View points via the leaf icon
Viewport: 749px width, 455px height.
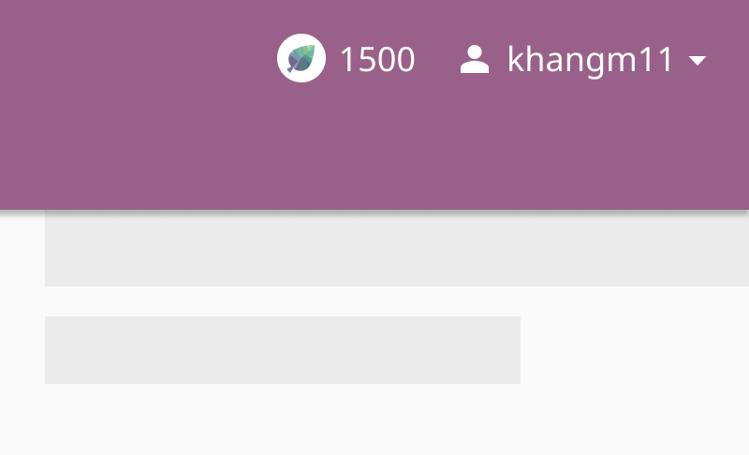[x=301, y=60]
